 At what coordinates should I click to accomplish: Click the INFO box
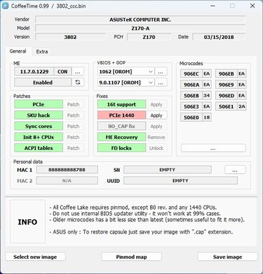click(27, 222)
